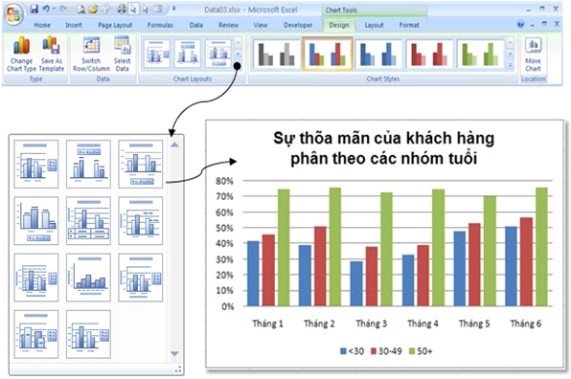Choose gray monochrome chart style
The height and width of the screenshot is (379, 571).
[276, 54]
